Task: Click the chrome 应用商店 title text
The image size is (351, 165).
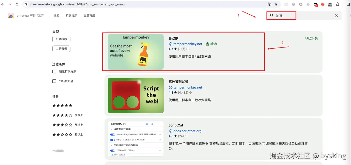Action: click(x=30, y=16)
